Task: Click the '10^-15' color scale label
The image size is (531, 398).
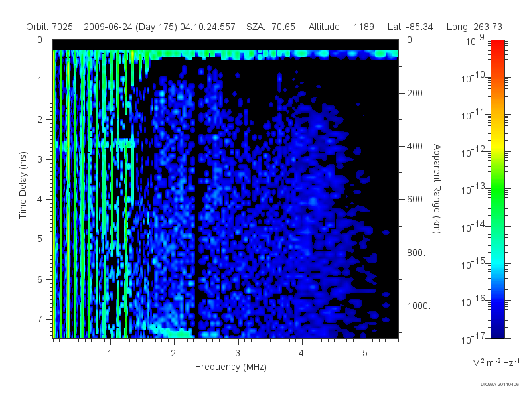Action: (474, 263)
